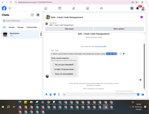This screenshot has height=114, width=149.
Task: Open the Windows notification center
Action: [x=145, y=107]
